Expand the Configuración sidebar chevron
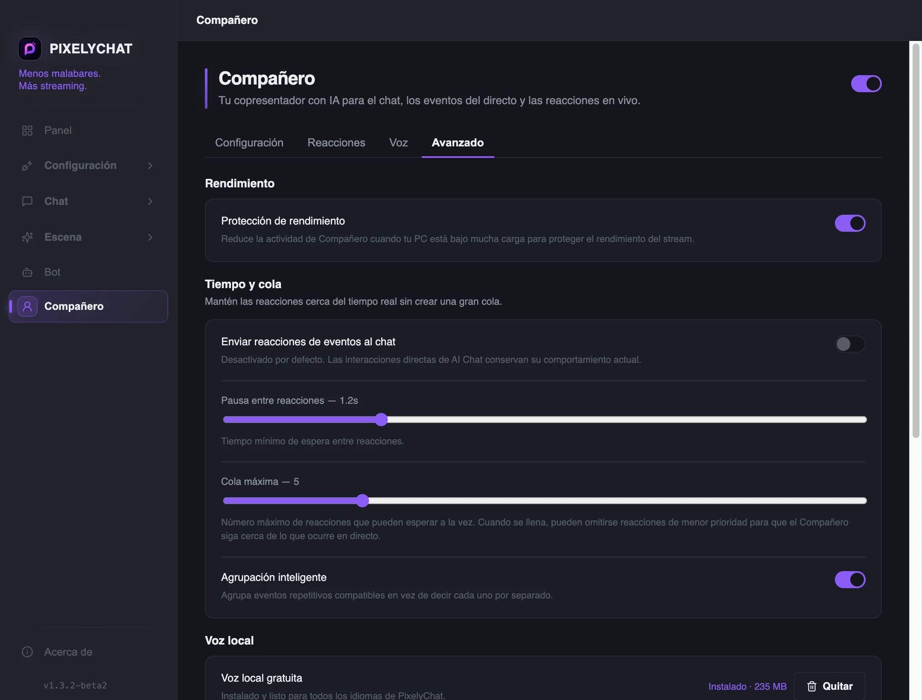Screen dimensions: 922x700 [x=150, y=166]
